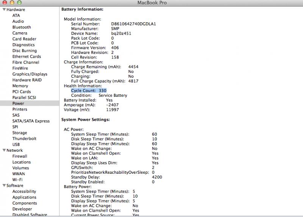
Task: Select Wi-Fi under Network
Action: [17, 180]
